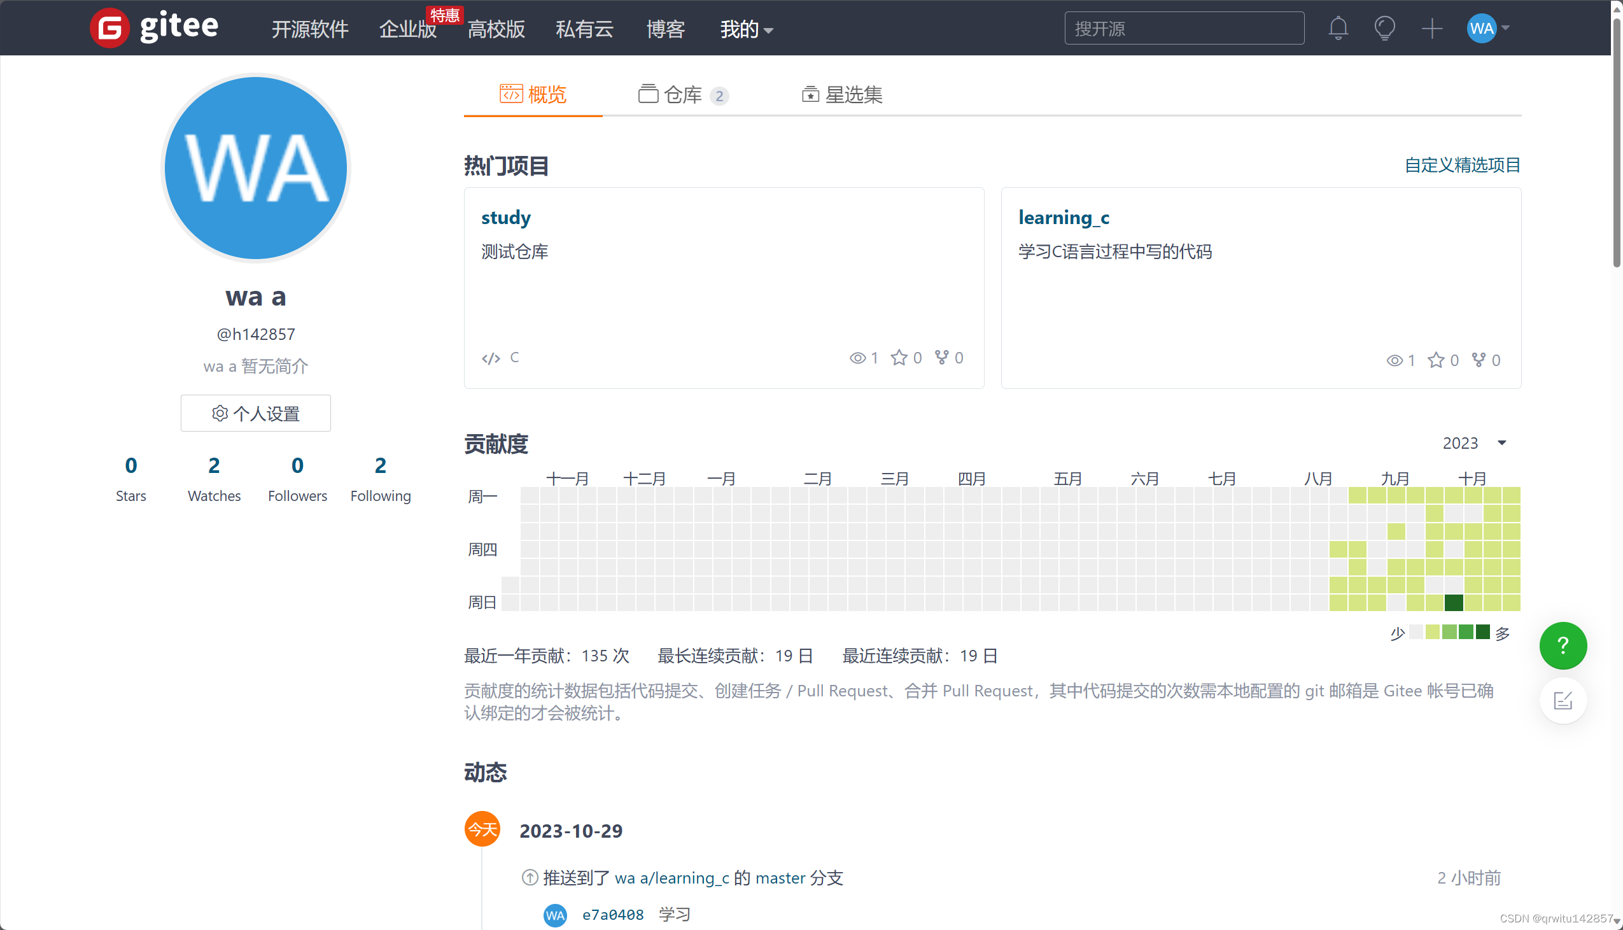
Task: Click the plus create icon
Action: pos(1431,28)
